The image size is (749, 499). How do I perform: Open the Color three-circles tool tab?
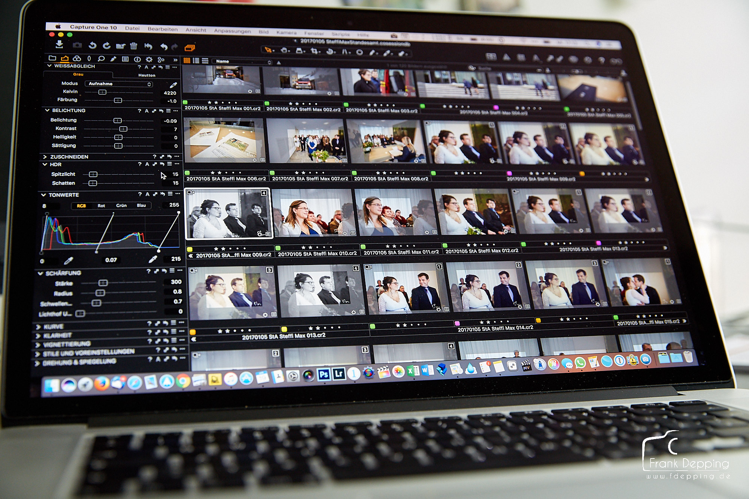(77, 58)
